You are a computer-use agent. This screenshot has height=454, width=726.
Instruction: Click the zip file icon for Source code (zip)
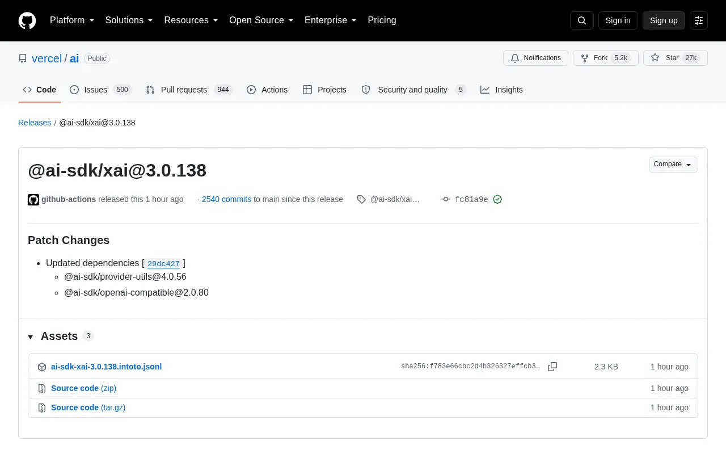click(x=42, y=389)
